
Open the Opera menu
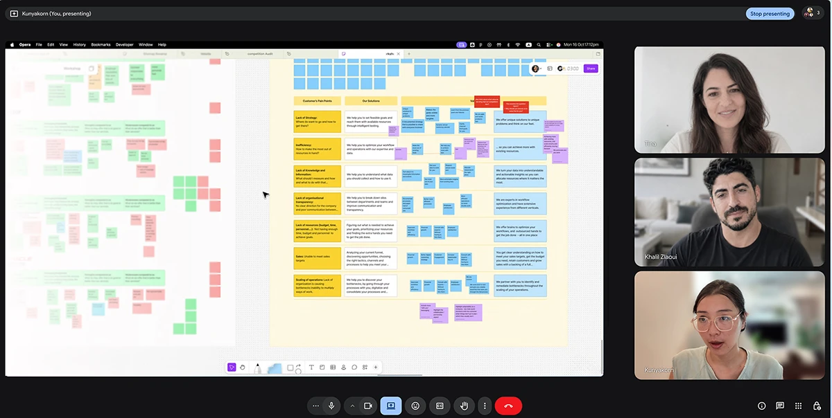click(25, 44)
